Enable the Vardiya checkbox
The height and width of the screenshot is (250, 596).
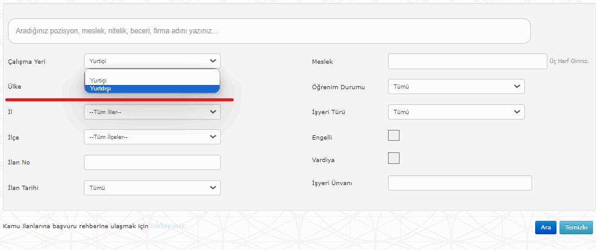click(x=393, y=158)
